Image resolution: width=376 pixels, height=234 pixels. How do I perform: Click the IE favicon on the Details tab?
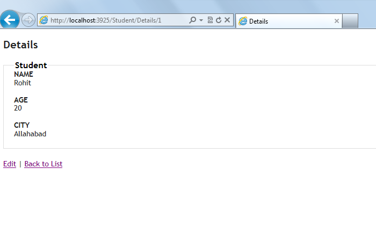pos(243,21)
